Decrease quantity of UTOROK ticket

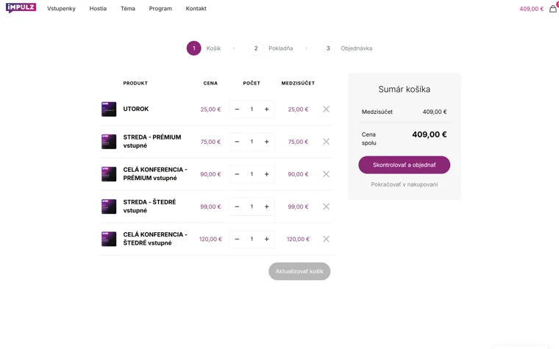(237, 109)
